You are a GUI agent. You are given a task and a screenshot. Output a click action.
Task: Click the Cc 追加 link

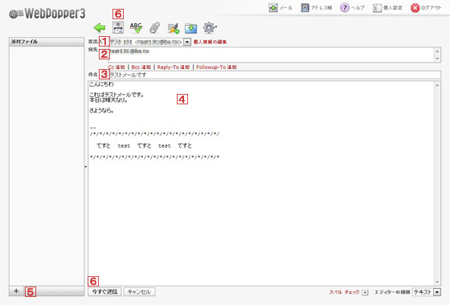[x=117, y=67]
